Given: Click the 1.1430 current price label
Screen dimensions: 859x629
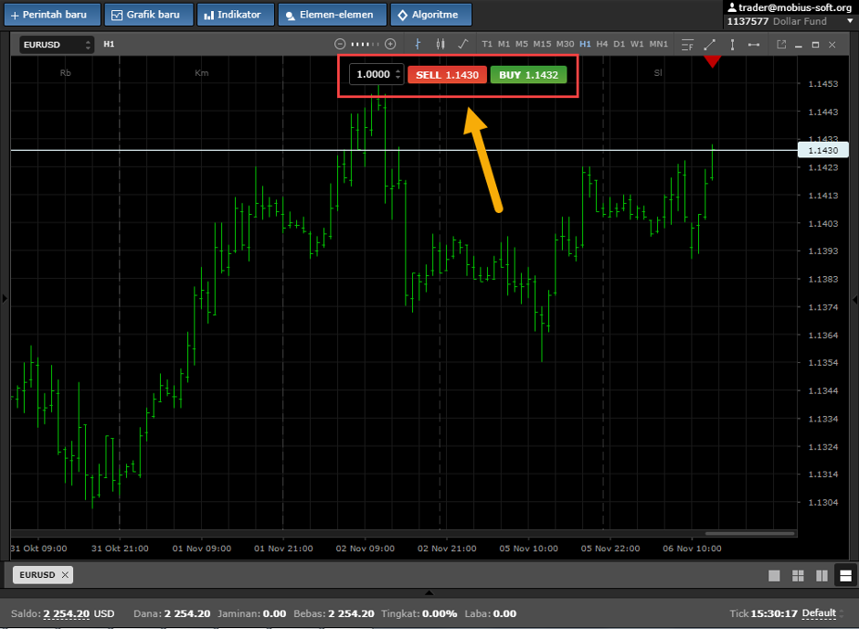Looking at the screenshot, I should click(x=822, y=150).
